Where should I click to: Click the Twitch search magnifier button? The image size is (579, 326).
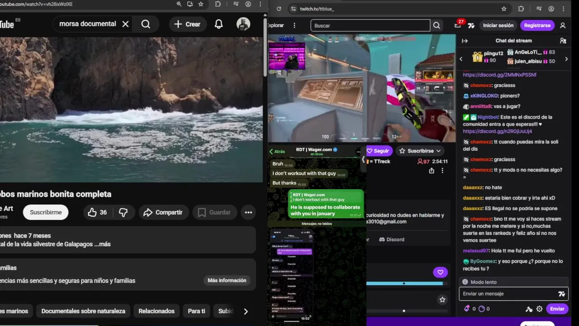(437, 25)
